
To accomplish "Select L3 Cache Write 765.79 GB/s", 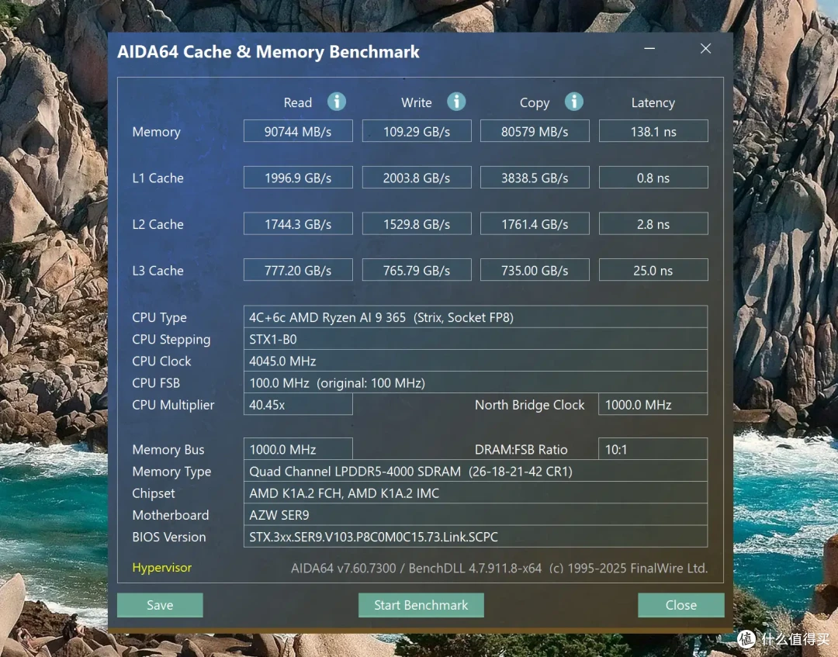I will pos(417,270).
